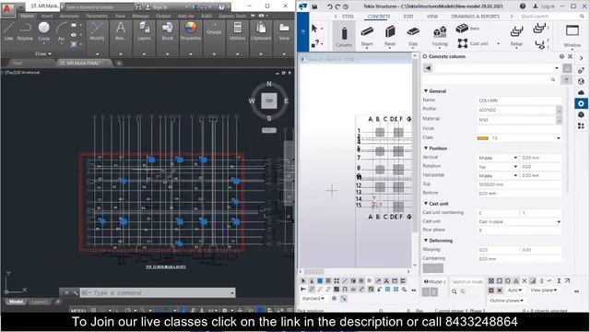Toggle the square snap switch in snapping toolbar
The width and height of the screenshot is (590, 332).
[500, 280]
